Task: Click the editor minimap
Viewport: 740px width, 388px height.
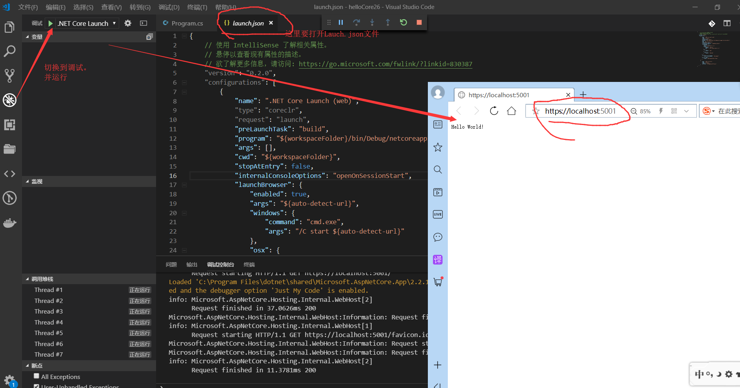Action: [716, 49]
